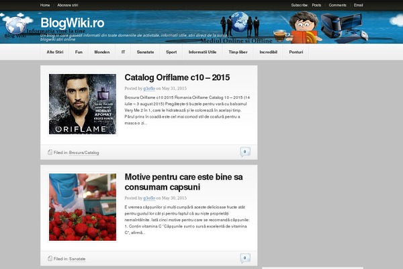Subscribe to Posts feed

(316, 5)
